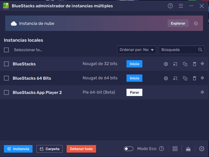Start the BlueStacks Nougat 32 bits instance
The height and width of the screenshot is (157, 209).
click(x=134, y=64)
